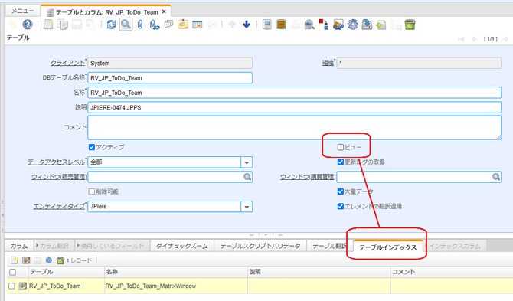Click green bin icon in detail toolbar

click(60, 260)
